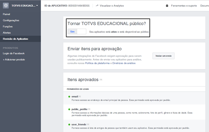Image resolution: width=209 pixels, height=132 pixels.
Task: Click help icon next to Itens aprovados
Action: tap(101, 80)
